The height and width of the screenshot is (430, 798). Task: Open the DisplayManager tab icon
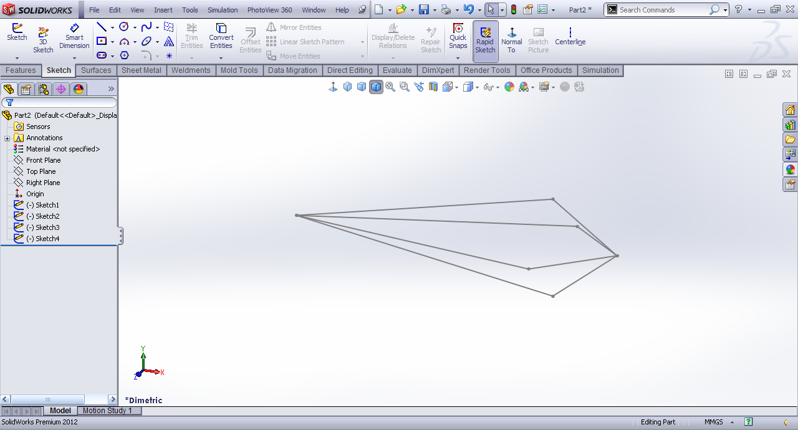pos(79,89)
